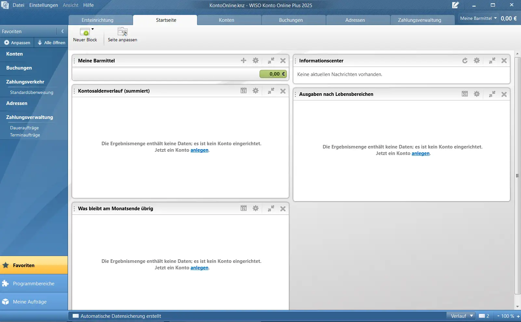This screenshot has width=521, height=322.
Task: Open settings gear of Ausgaben nach Lebensbereichen
Action: (476, 94)
